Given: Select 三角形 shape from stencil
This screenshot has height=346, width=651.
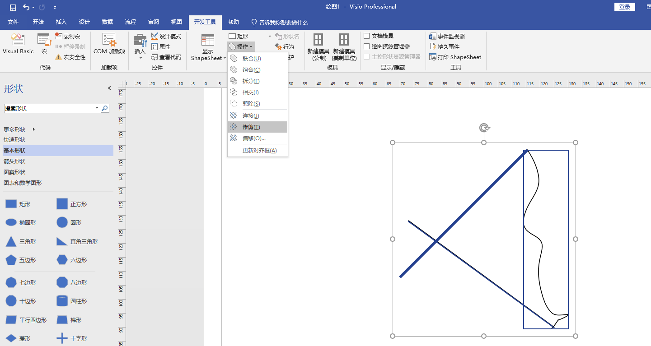Looking at the screenshot, I should coord(20,241).
